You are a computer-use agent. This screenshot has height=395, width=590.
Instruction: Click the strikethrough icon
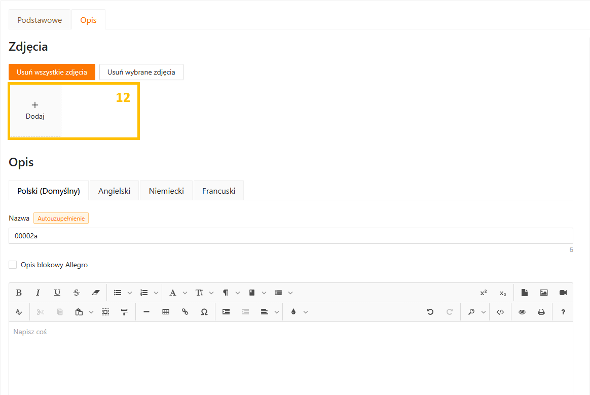77,293
